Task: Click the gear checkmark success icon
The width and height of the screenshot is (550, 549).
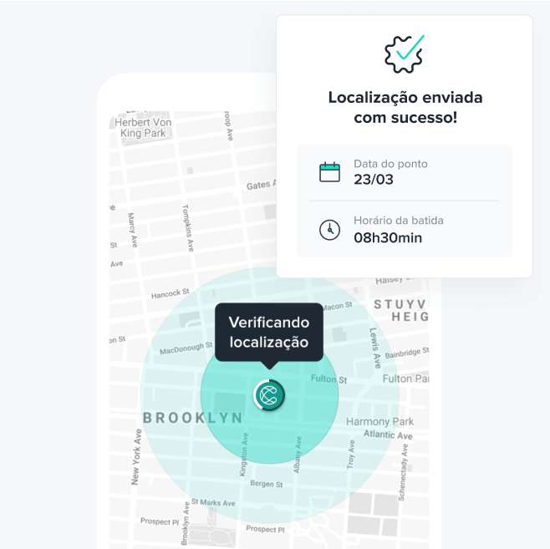Action: point(404,54)
